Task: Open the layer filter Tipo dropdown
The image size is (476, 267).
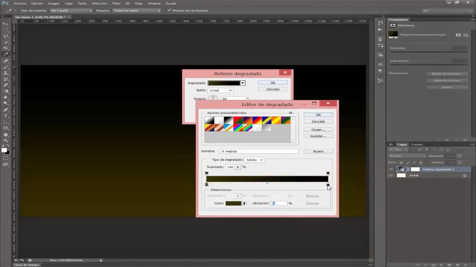Action: pyautogui.click(x=399, y=149)
